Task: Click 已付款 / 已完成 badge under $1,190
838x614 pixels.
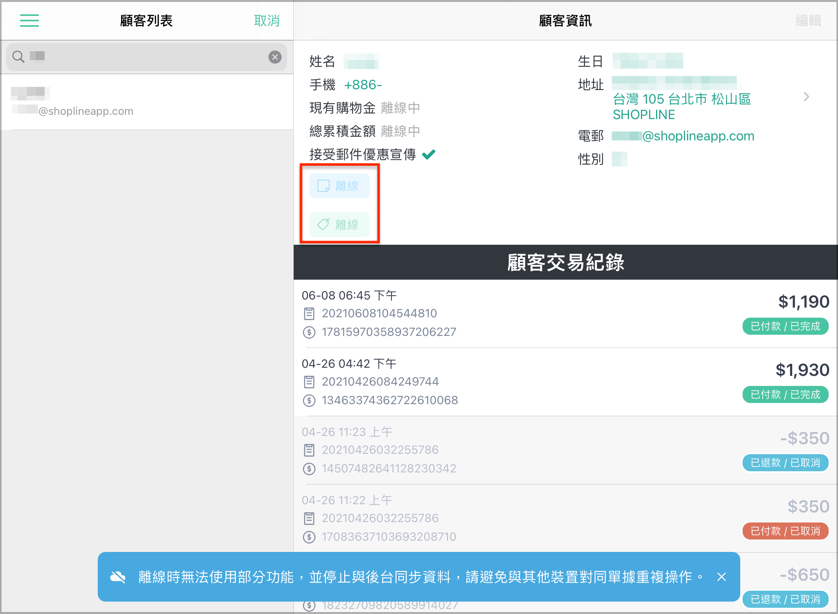Action: (785, 326)
